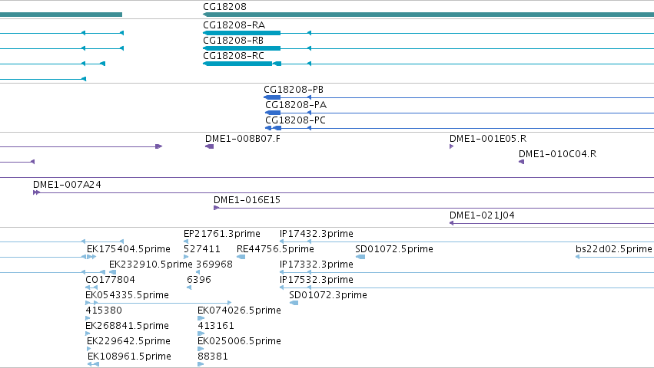Click the CG18208-PA coding segment
The image size is (654, 368).
tap(273, 113)
